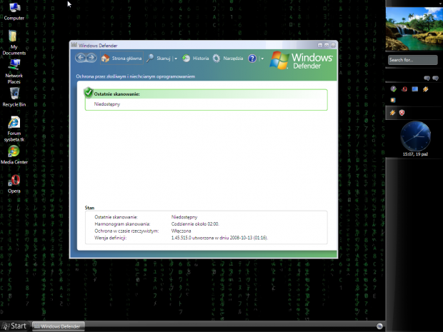The height and width of the screenshot is (332, 443).
Task: Click the 'Wersja definicji:' label
Action: 111,238
